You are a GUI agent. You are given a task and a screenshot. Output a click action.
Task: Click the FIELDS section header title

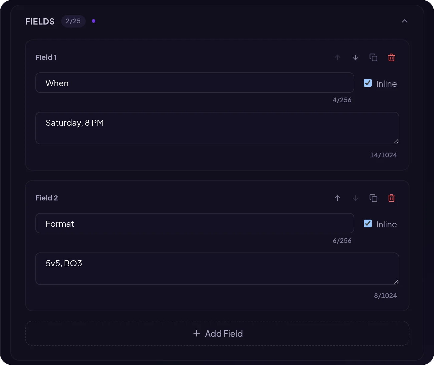click(40, 22)
